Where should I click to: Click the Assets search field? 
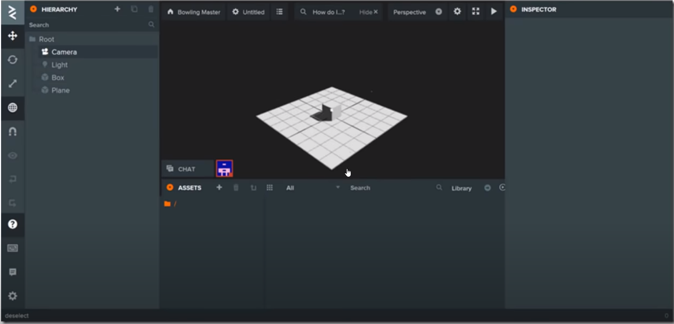coord(387,188)
